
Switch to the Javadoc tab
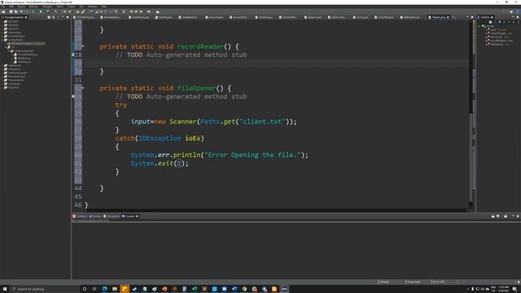click(95, 216)
